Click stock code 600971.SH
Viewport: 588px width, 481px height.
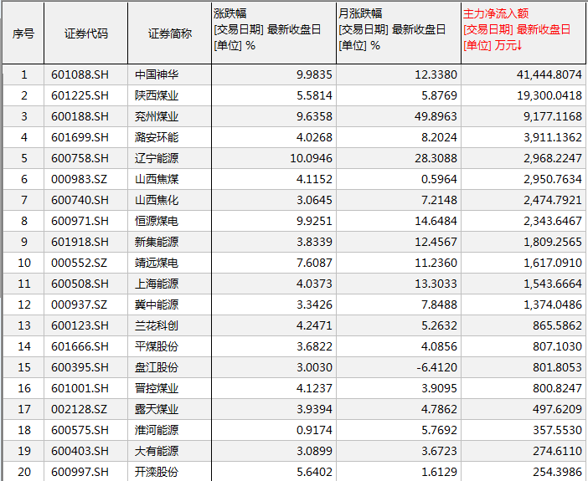tap(80, 221)
